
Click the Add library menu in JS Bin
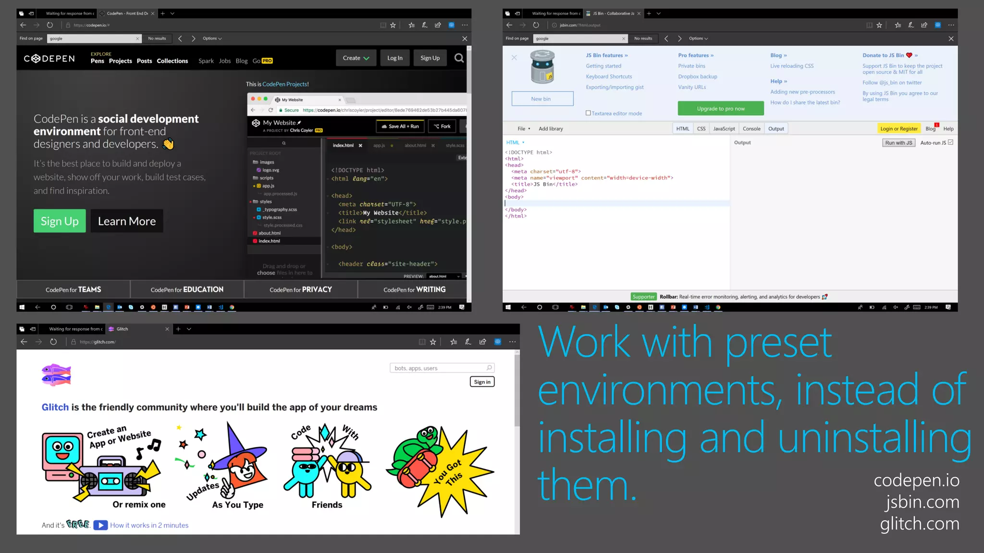[551, 129]
